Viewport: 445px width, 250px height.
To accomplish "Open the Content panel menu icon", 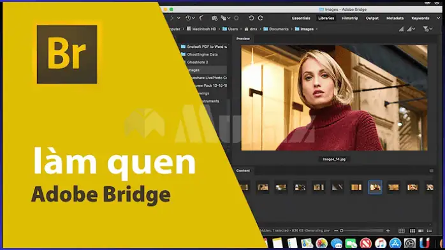I will (432, 170).
